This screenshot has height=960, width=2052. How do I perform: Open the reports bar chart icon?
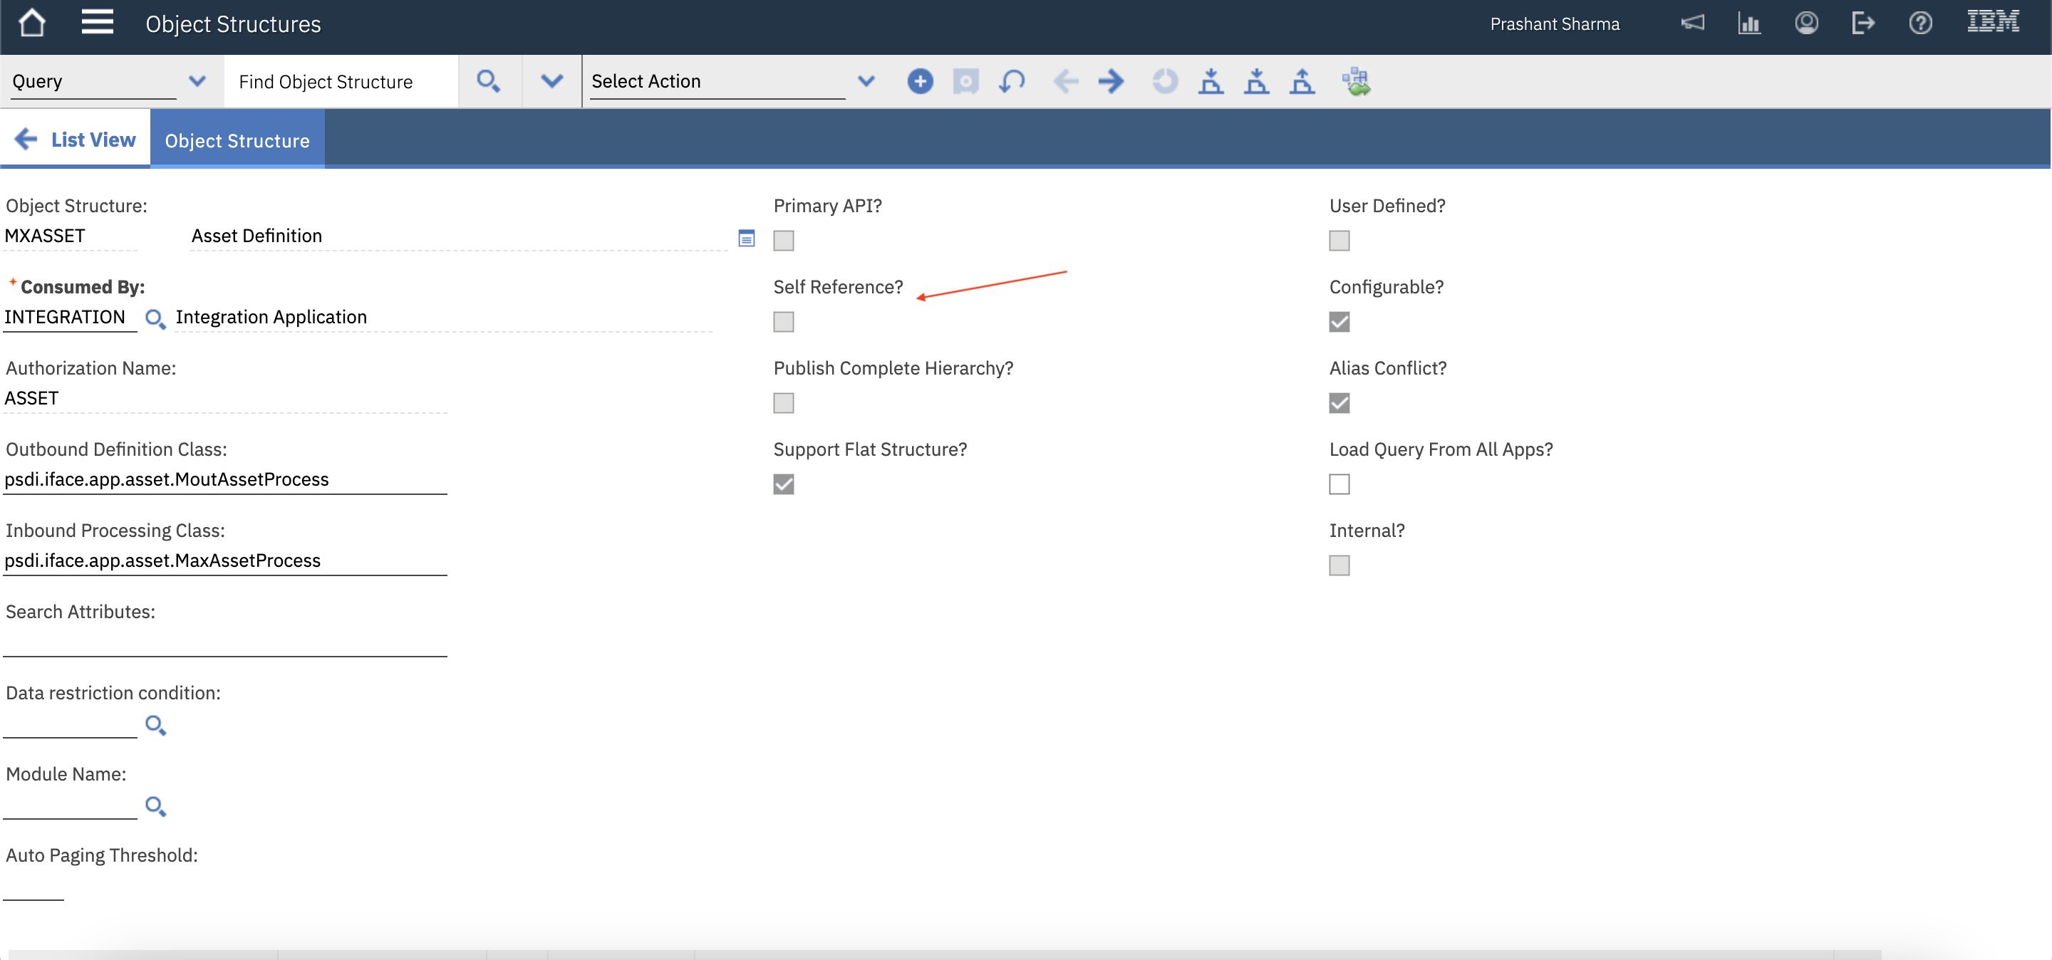click(x=1749, y=23)
